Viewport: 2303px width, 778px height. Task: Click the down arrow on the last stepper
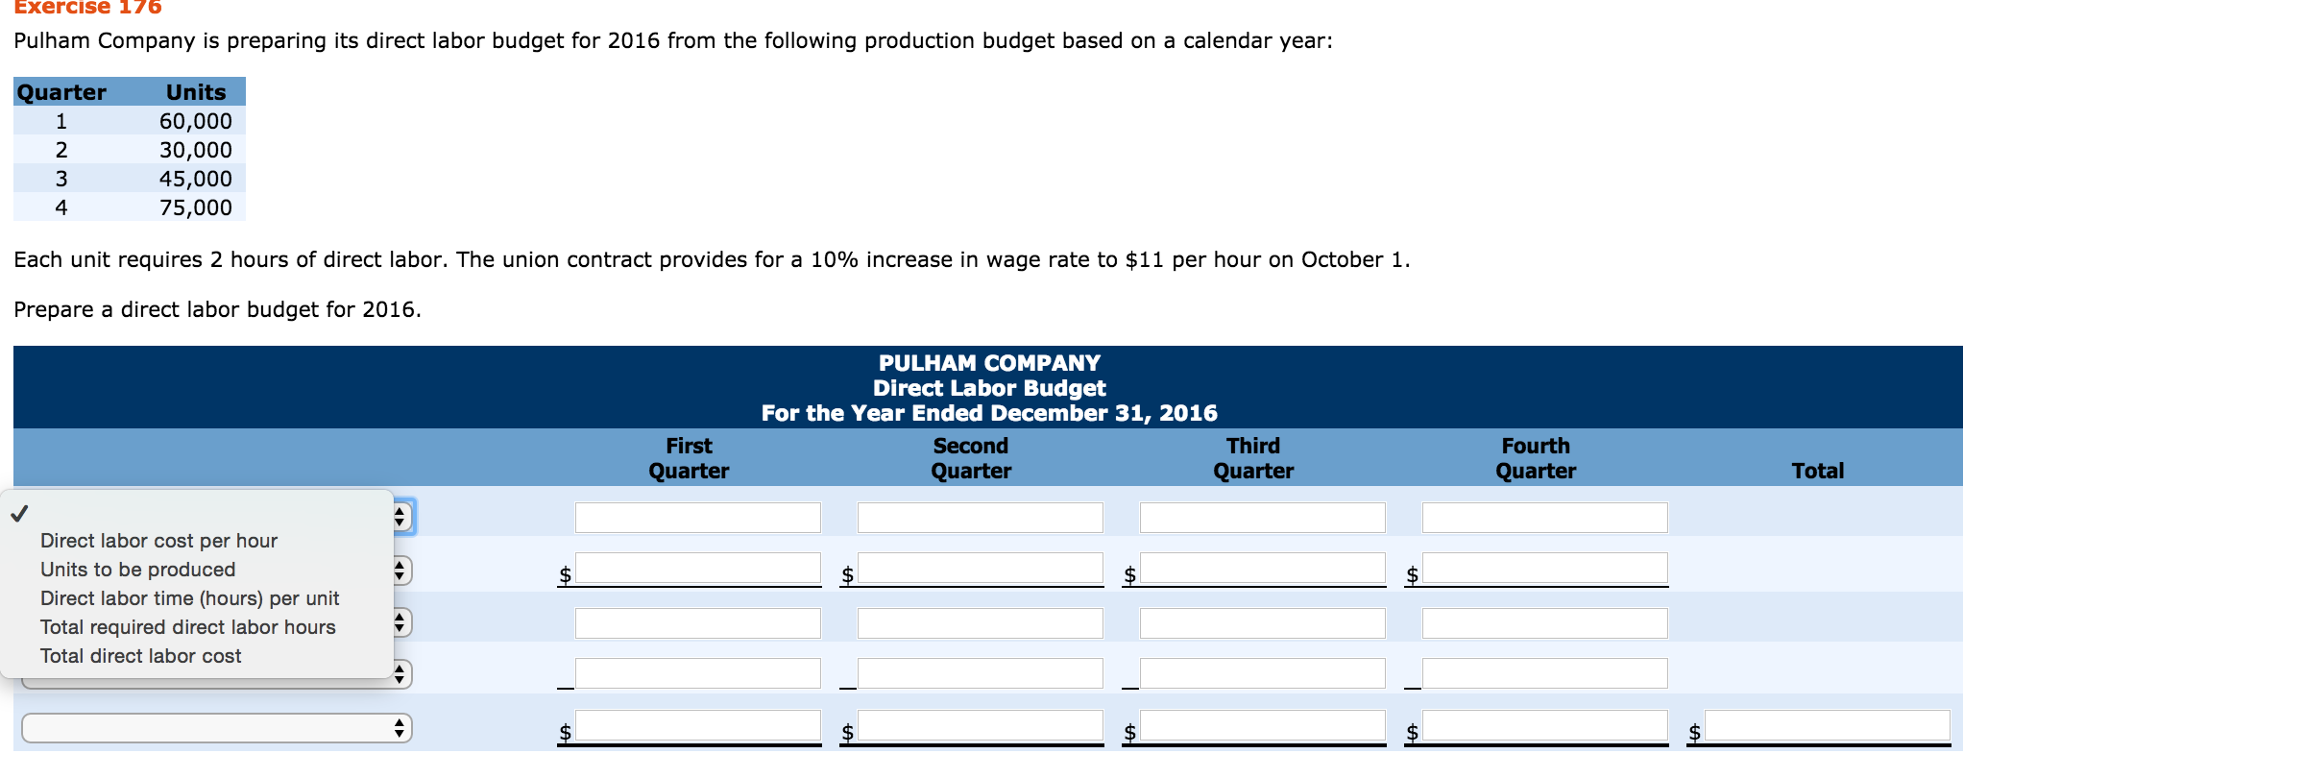tap(399, 732)
